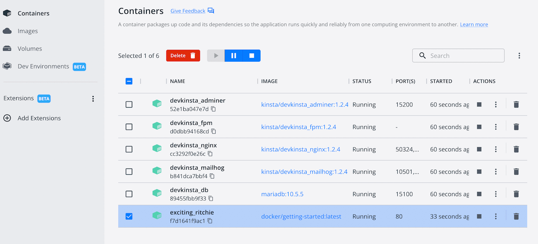Stop the devkinsta_nginx container
538x244 pixels.
coord(479,149)
